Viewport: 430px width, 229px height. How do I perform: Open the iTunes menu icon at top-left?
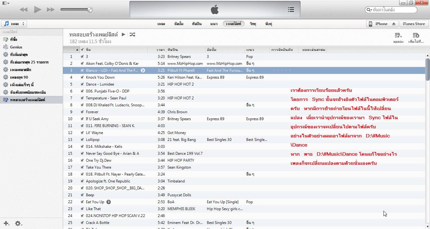click(6, 3)
